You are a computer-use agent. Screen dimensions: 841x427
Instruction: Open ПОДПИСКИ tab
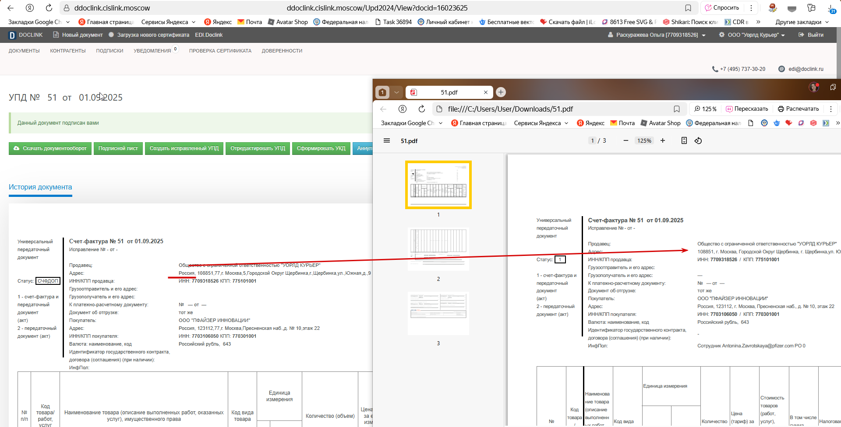[x=110, y=51]
